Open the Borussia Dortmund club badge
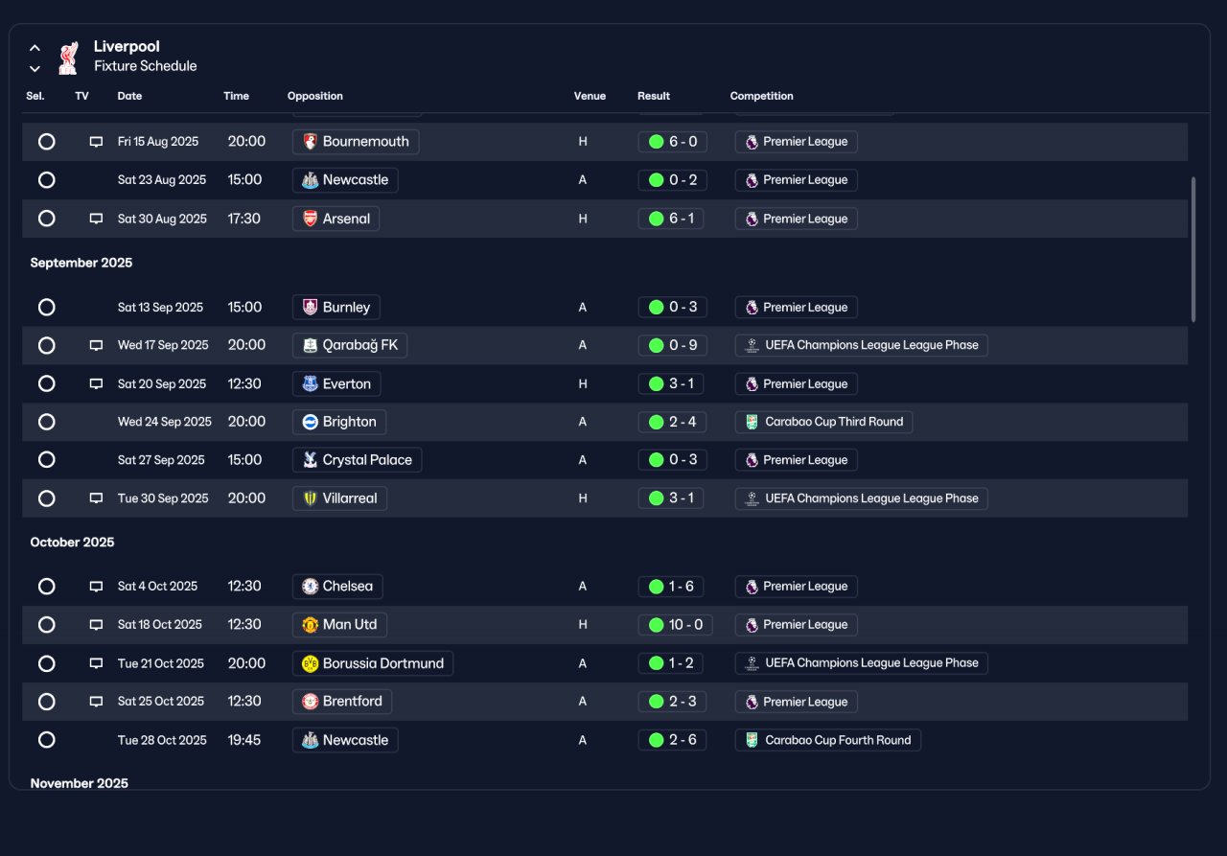This screenshot has height=856, width=1227. tap(311, 663)
